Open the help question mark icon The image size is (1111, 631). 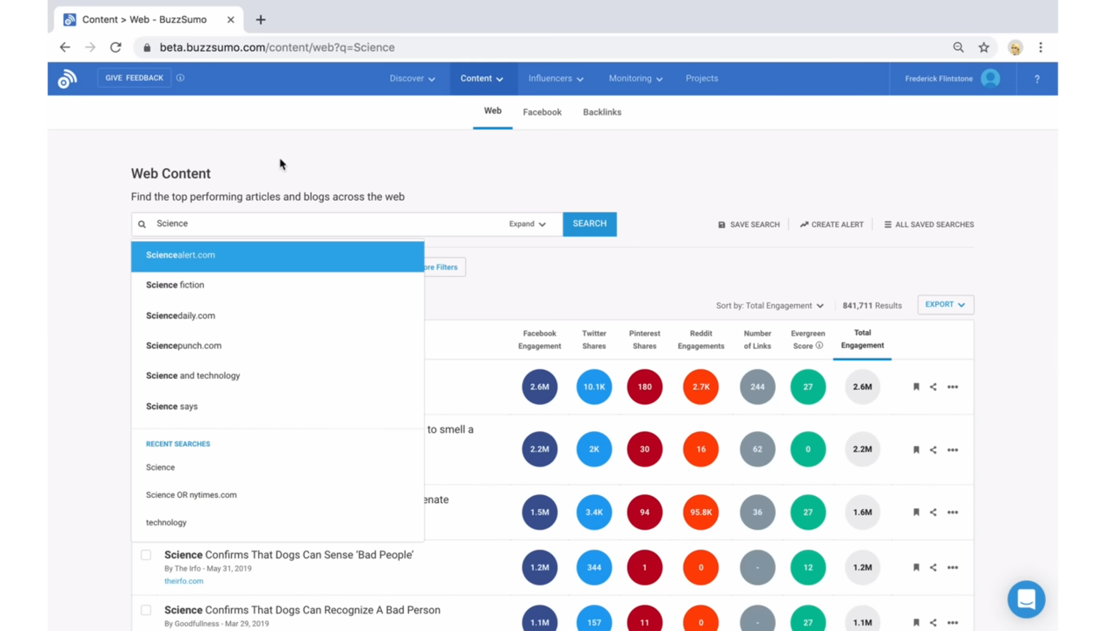[1037, 79]
